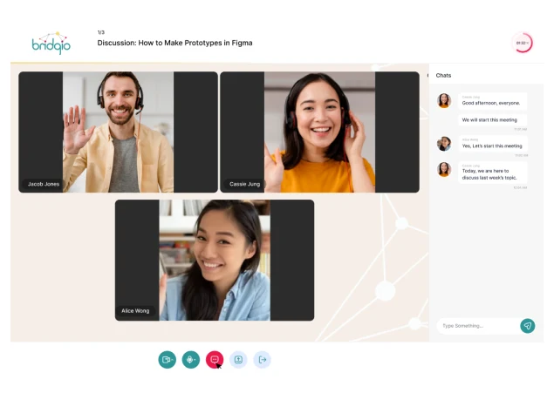This screenshot has height=400, width=554.
Task: Click the "We will start this meeting" message
Action: point(489,119)
